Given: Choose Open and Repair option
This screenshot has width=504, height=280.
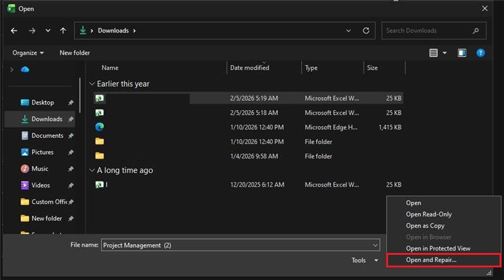Looking at the screenshot, I should [444, 260].
